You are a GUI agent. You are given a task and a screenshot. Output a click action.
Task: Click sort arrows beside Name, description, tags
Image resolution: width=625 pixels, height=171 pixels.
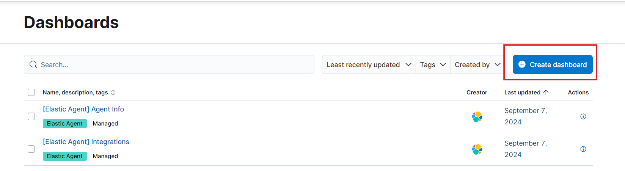pyautogui.click(x=113, y=93)
